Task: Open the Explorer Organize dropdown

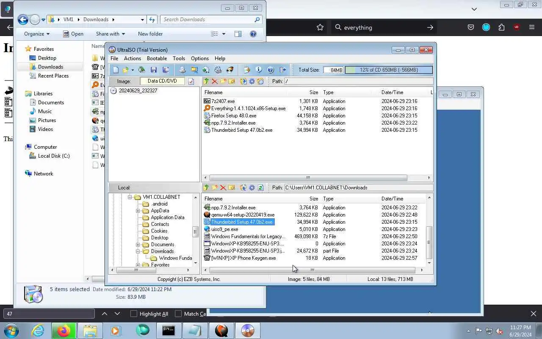Action: tap(37, 34)
